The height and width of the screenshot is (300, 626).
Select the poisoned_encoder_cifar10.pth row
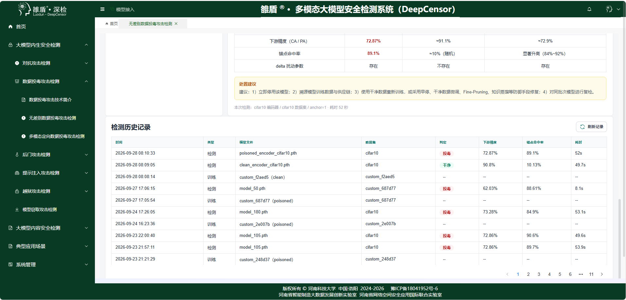pyautogui.click(x=359, y=153)
